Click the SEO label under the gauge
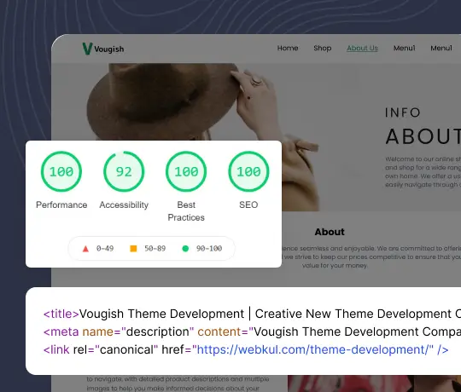The image size is (461, 392). click(248, 205)
